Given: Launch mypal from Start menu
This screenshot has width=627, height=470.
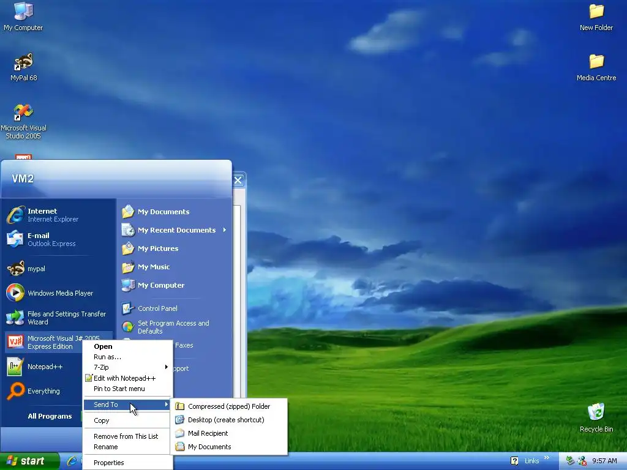Looking at the screenshot, I should 58,269.
